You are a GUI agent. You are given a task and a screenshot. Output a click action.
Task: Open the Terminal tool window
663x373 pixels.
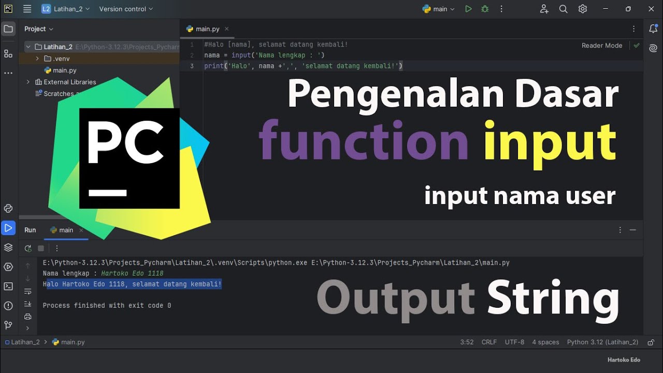[x=8, y=286]
